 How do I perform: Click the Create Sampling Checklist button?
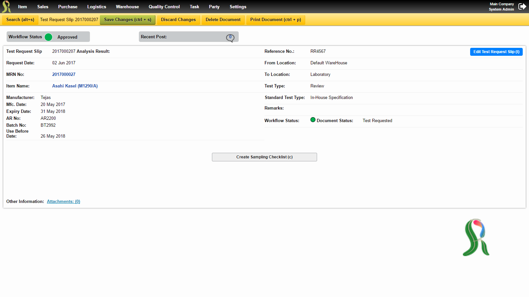pos(264,157)
